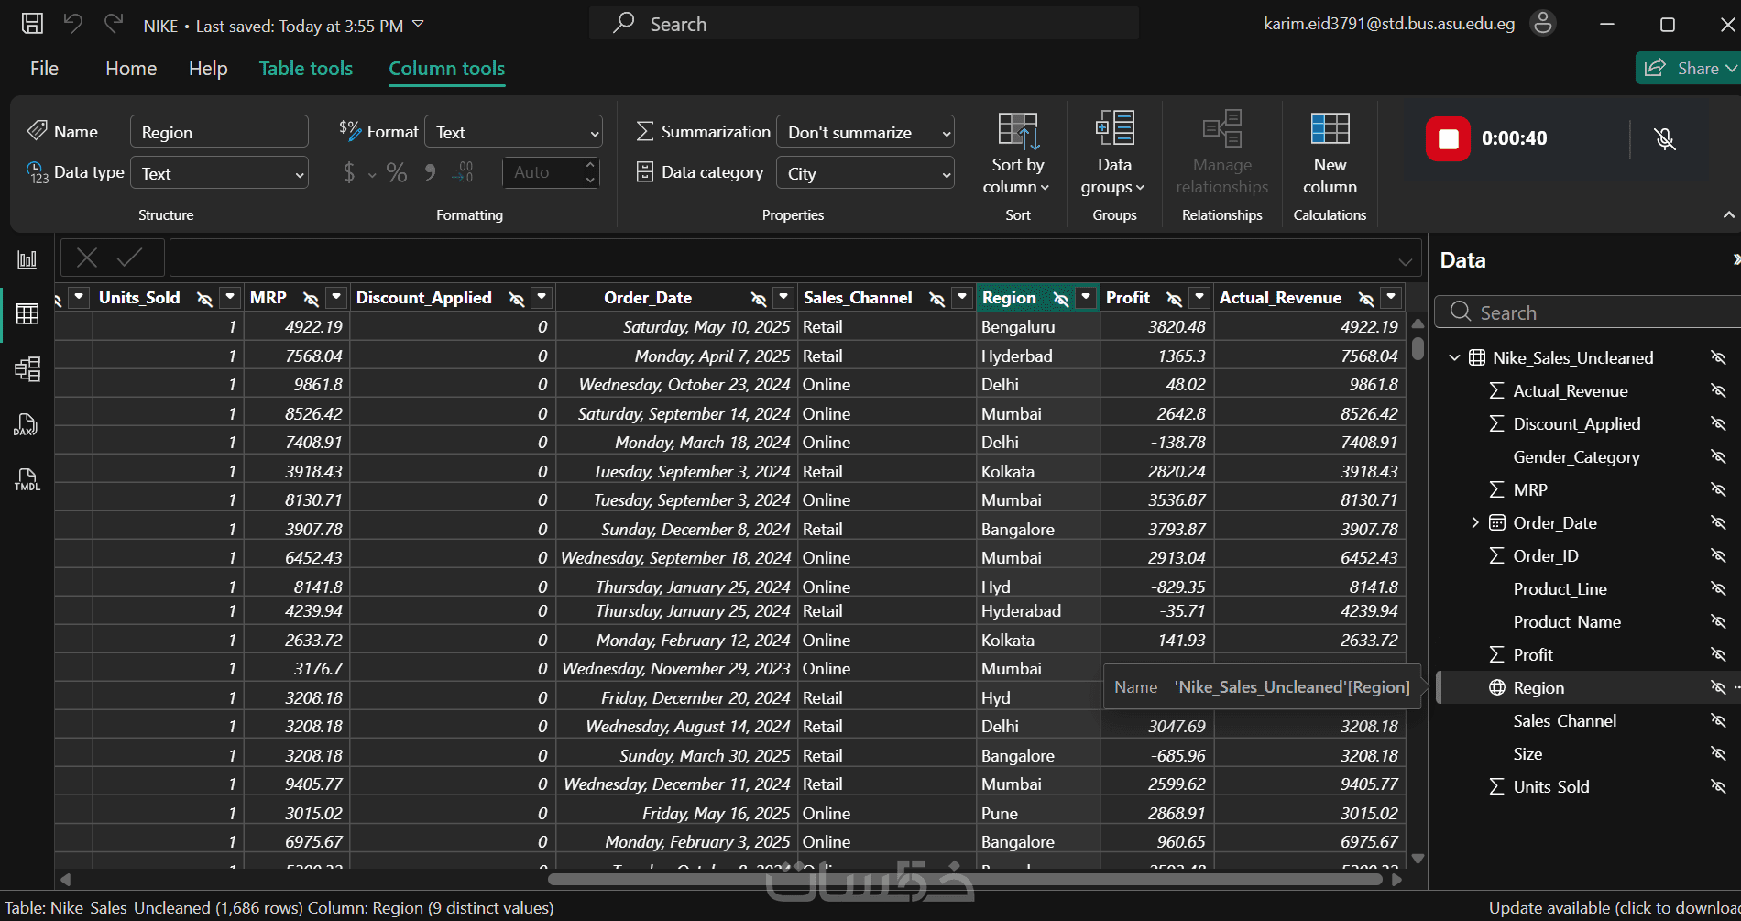Open DAX query view icon
This screenshot has width=1741, height=921.
tap(26, 424)
